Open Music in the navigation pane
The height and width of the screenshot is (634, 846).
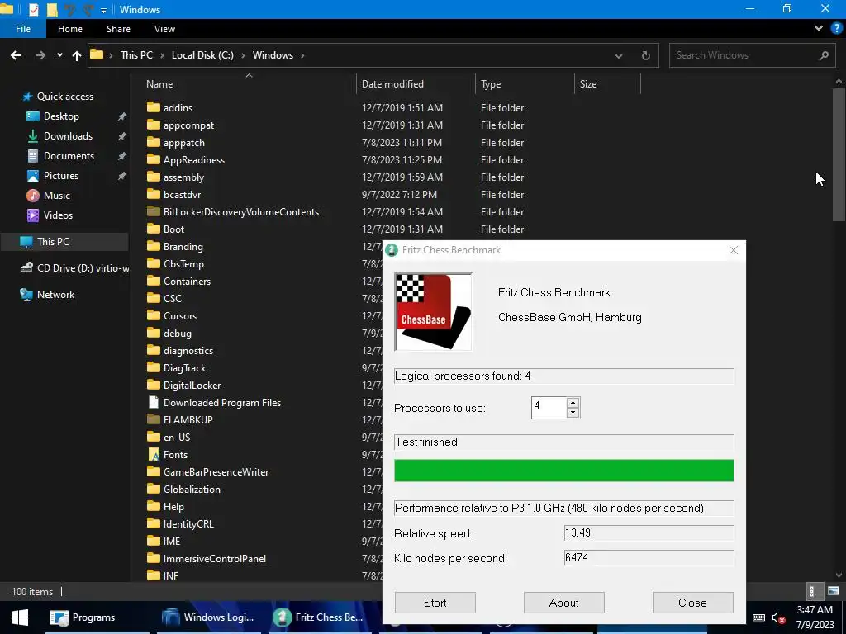pyautogui.click(x=57, y=196)
